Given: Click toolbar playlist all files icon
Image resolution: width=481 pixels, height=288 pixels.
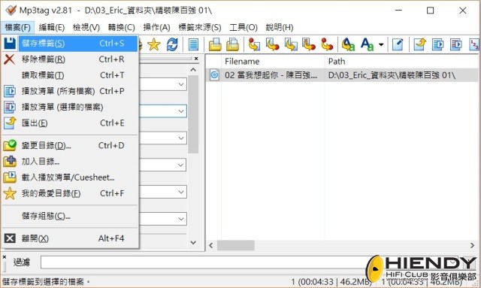Looking at the screenshot, I should pos(437,45).
